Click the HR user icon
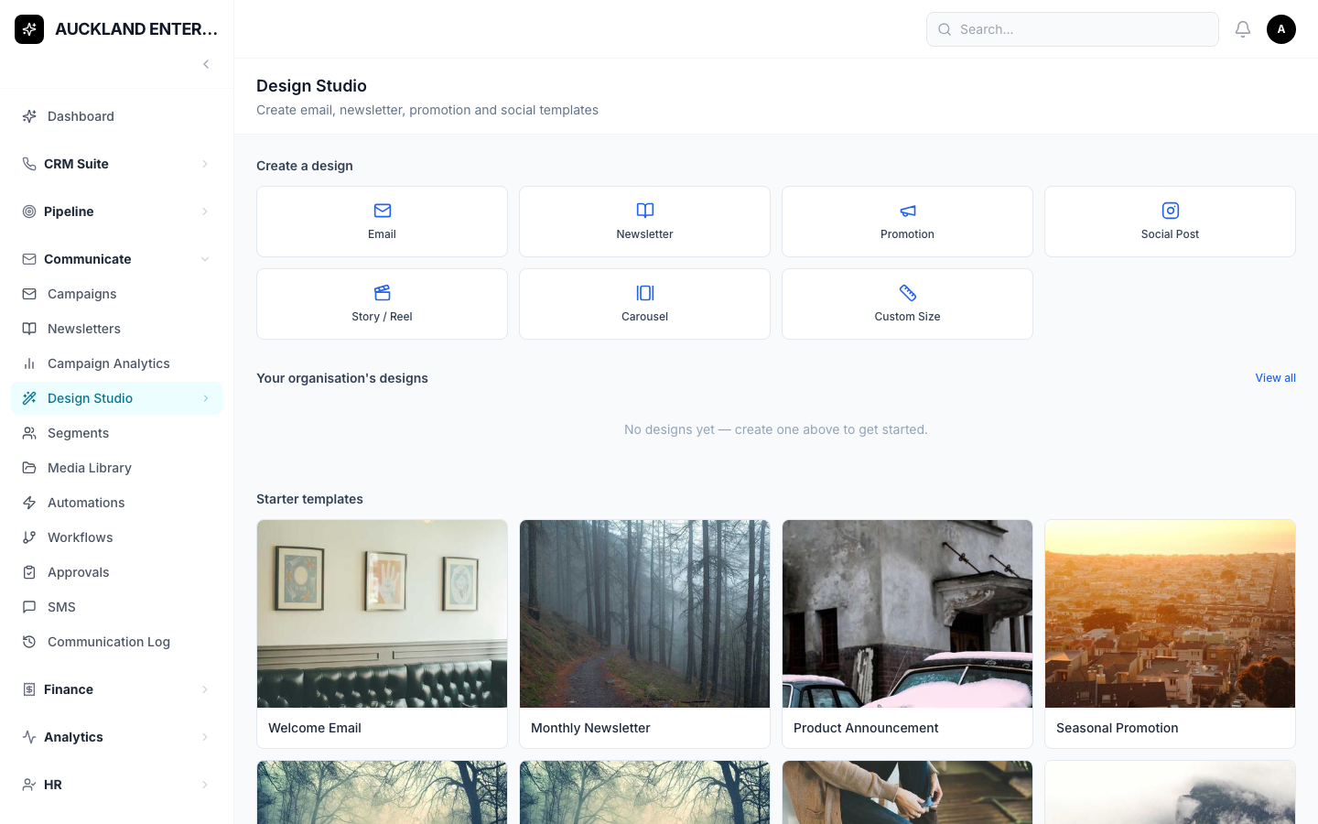 tap(29, 785)
